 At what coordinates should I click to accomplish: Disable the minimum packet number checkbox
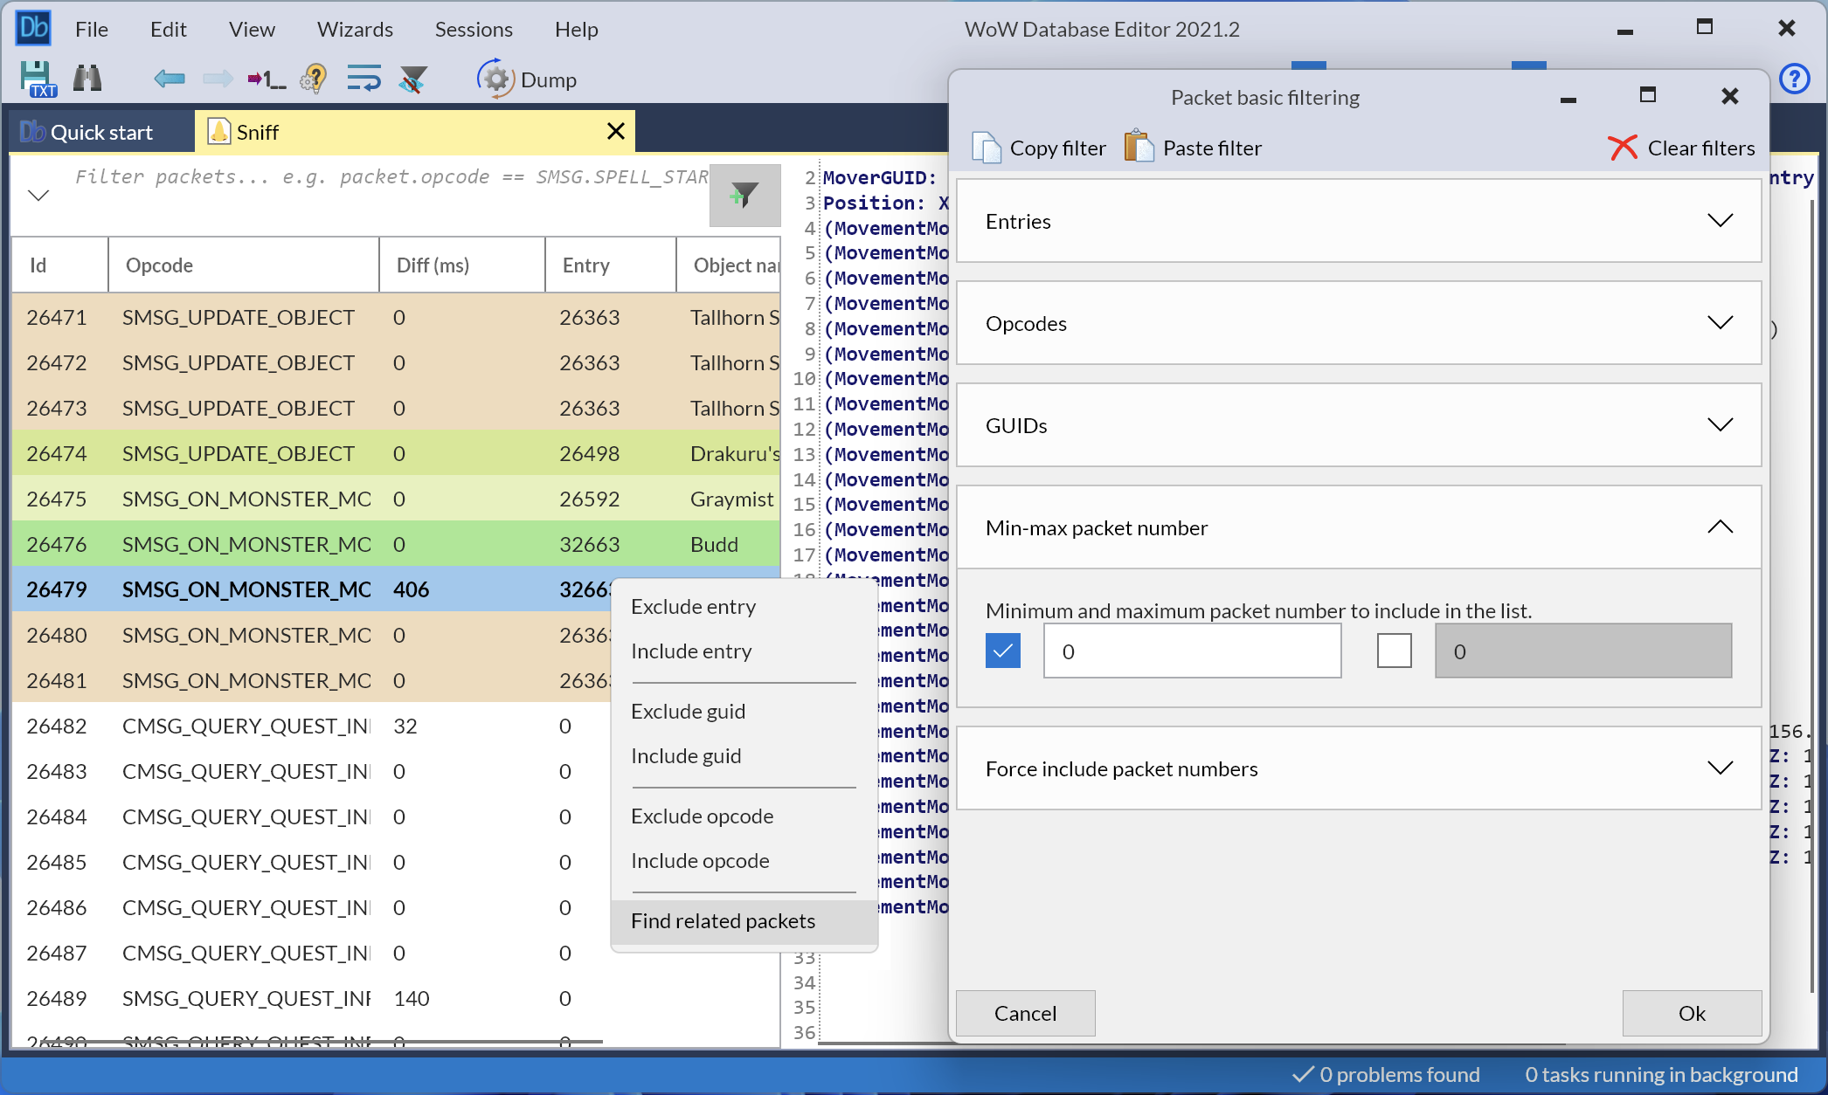coord(1002,651)
